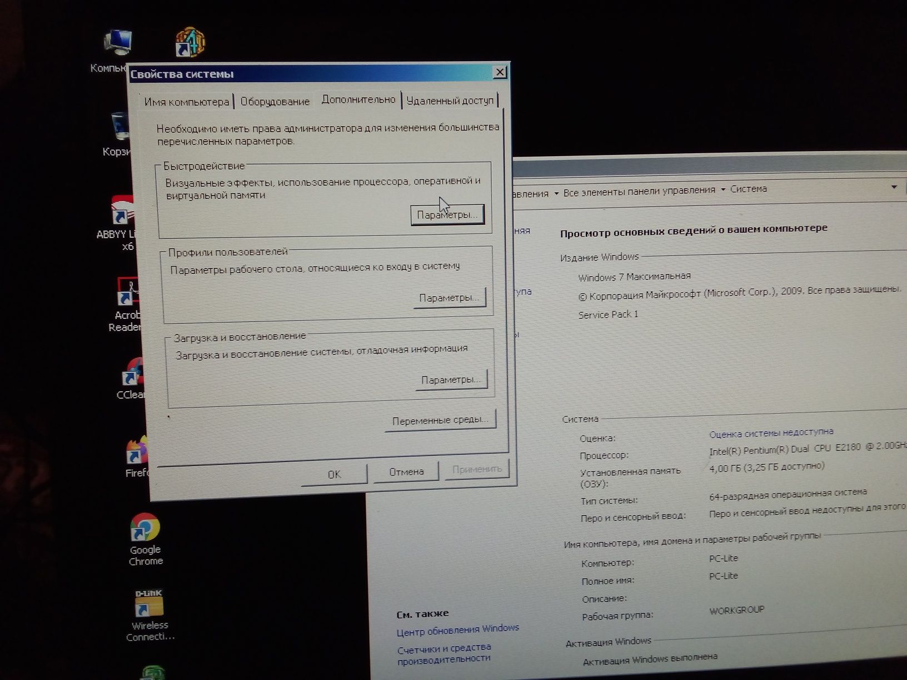Select 64-разрядная операционная система text

point(788,494)
